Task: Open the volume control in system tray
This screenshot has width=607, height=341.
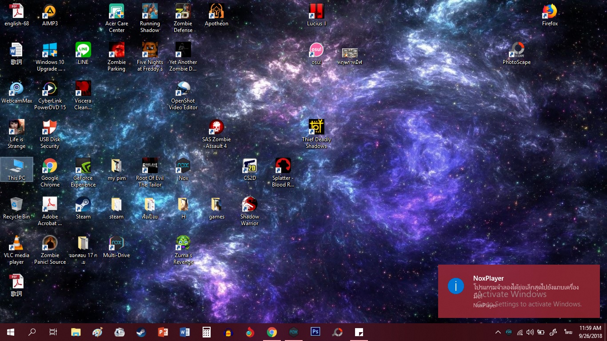Action: pyautogui.click(x=530, y=332)
